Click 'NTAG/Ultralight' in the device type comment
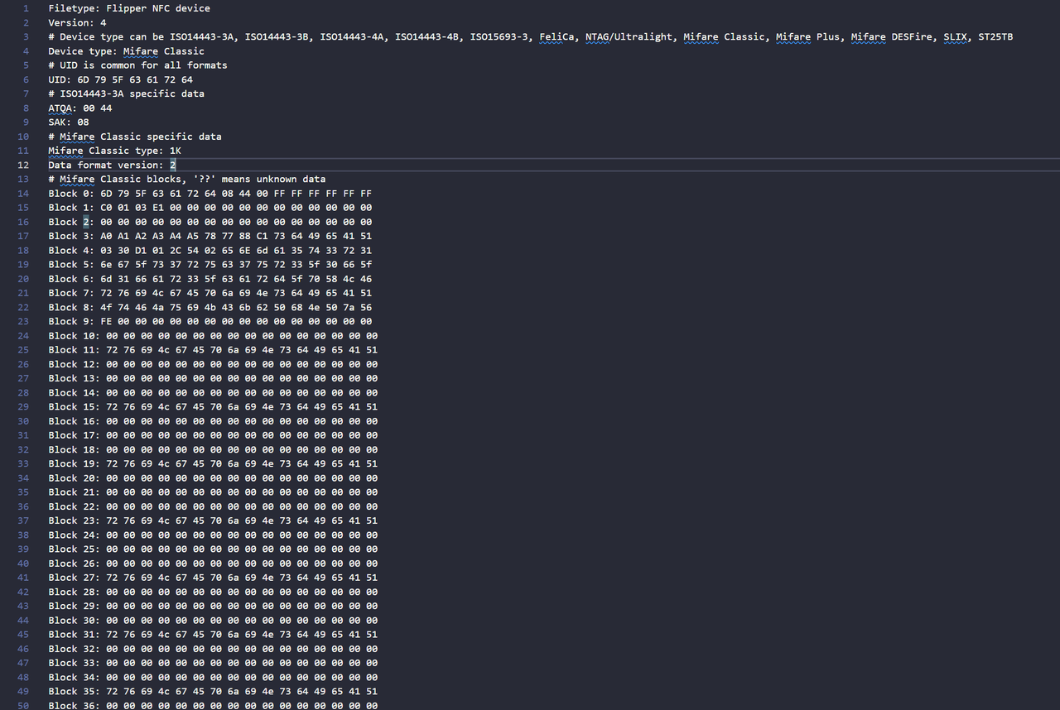This screenshot has width=1060, height=710. pos(629,36)
